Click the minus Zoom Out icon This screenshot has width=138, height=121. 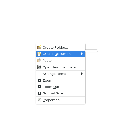click(x=39, y=87)
